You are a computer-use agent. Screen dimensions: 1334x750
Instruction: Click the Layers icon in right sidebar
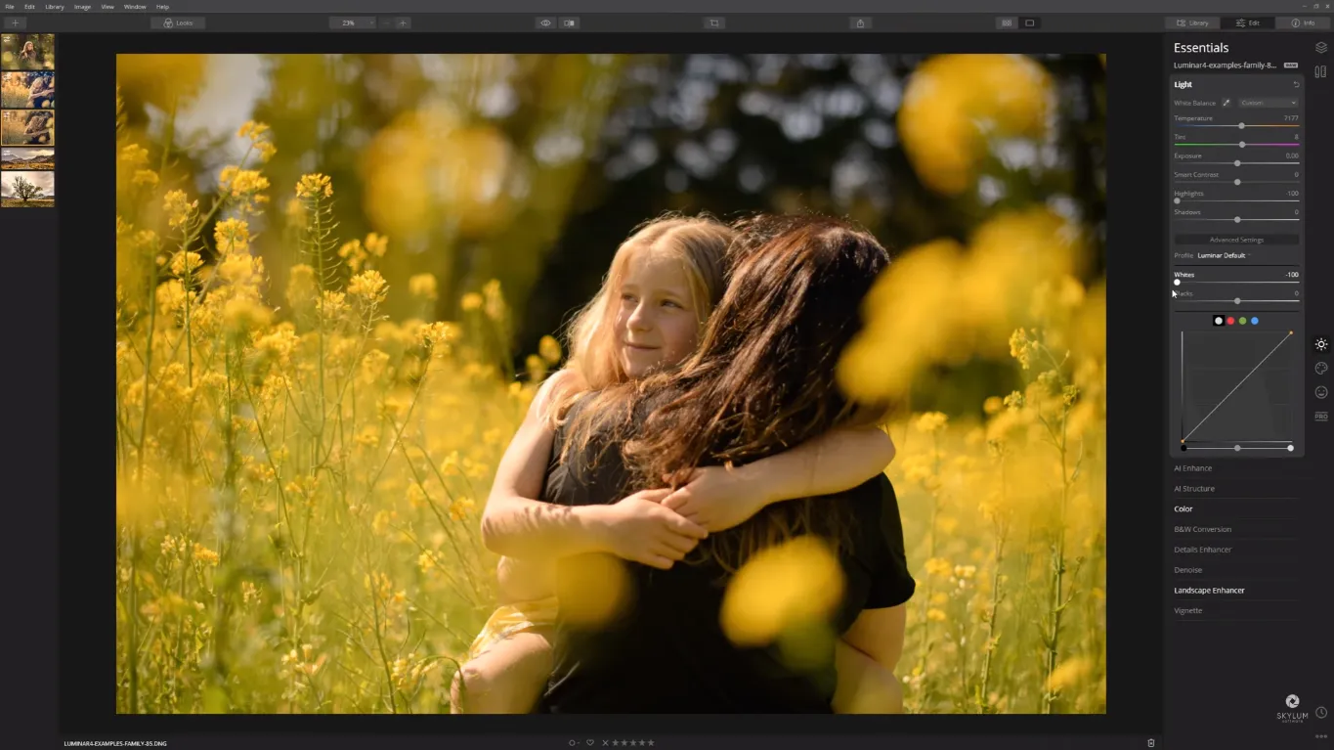[1320, 48]
